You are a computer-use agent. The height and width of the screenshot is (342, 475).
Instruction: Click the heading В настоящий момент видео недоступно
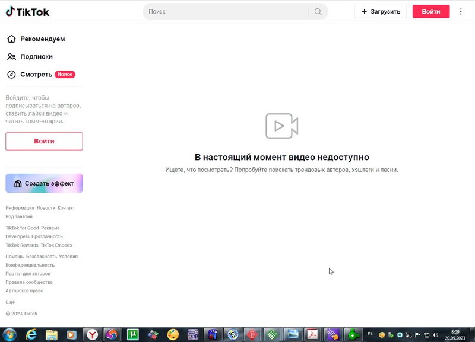point(281,157)
